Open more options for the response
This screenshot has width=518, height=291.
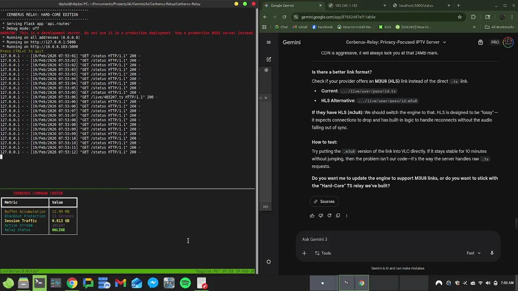point(346,215)
